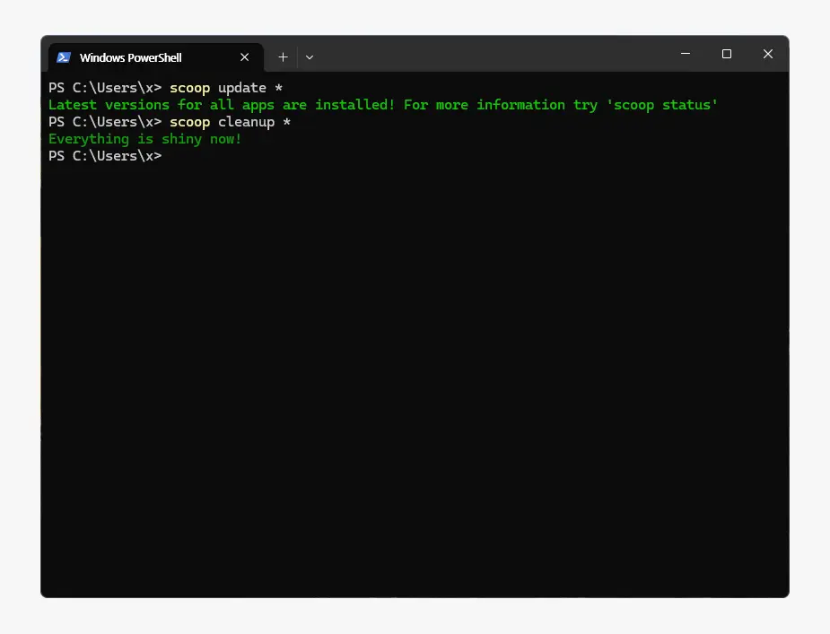The height and width of the screenshot is (634, 830).
Task: Click the blank black terminal area below the prompt
Action: pyautogui.click(x=413, y=377)
